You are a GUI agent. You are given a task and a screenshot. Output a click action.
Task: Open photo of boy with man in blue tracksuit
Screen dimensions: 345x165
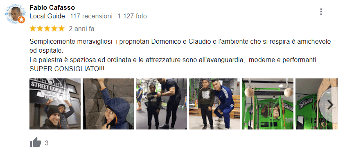click(215, 104)
